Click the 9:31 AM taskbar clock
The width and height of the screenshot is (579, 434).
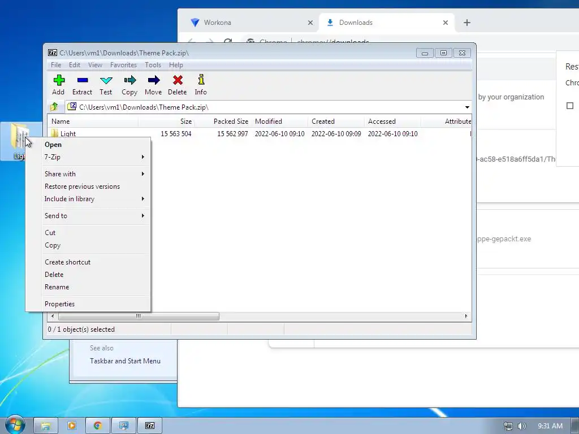click(x=550, y=426)
